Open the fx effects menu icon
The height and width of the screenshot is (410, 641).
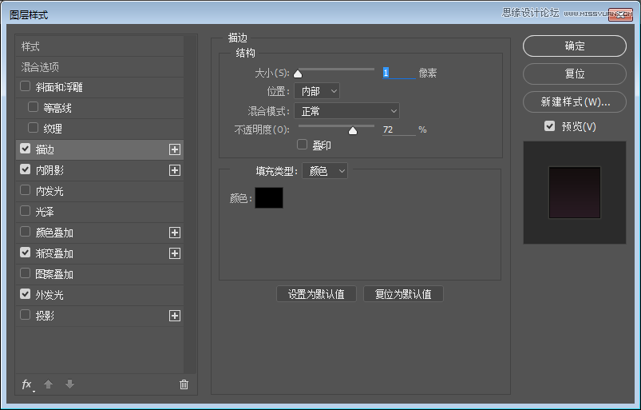click(x=26, y=384)
